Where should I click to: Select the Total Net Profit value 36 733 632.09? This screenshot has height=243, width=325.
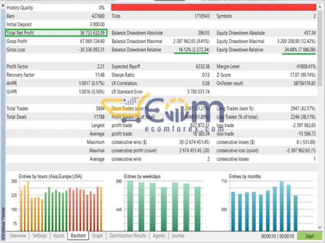click(x=92, y=33)
